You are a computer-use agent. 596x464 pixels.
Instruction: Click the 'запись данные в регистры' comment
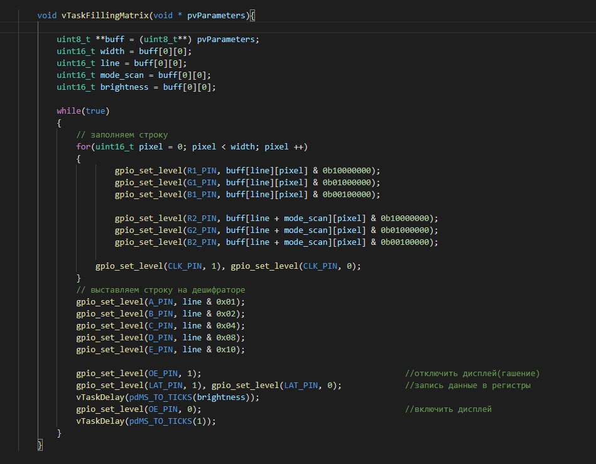(x=467, y=385)
